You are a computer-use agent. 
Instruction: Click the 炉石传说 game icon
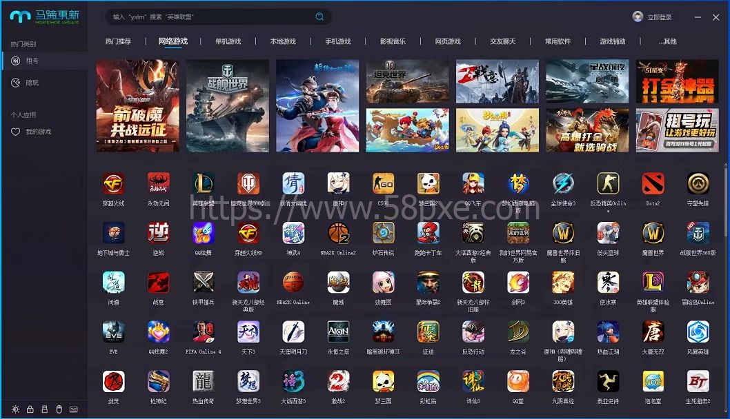383,233
